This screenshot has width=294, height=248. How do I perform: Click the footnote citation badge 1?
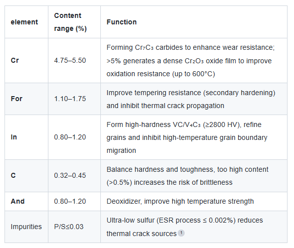pyautogui.click(x=181, y=233)
